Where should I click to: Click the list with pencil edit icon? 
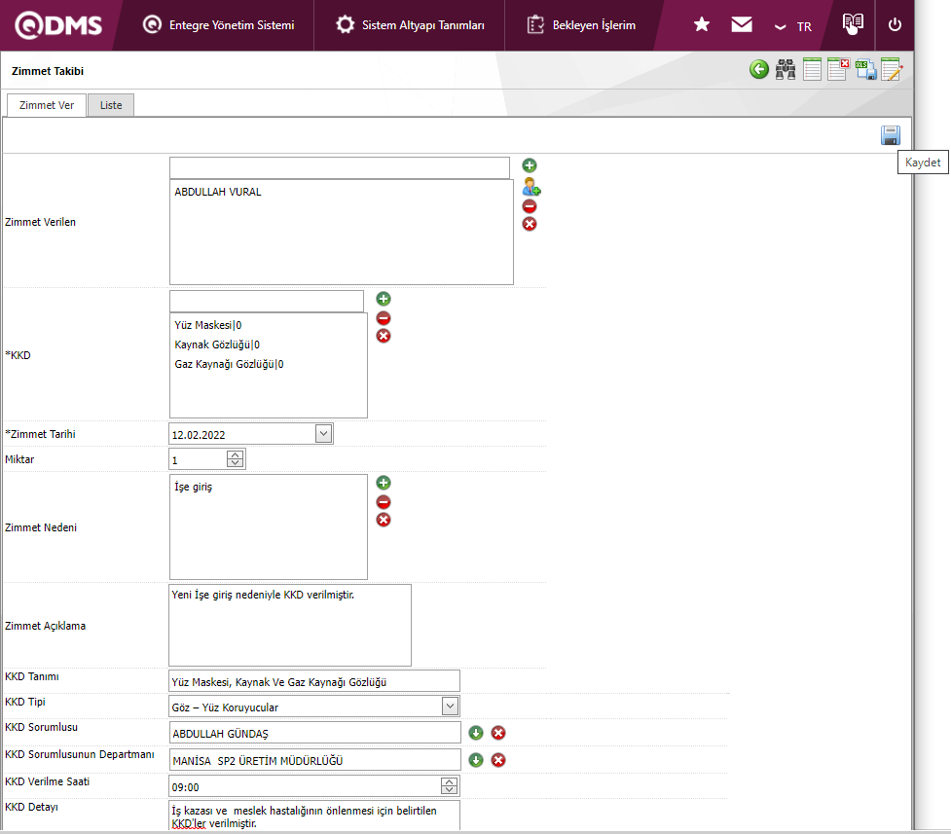point(892,70)
